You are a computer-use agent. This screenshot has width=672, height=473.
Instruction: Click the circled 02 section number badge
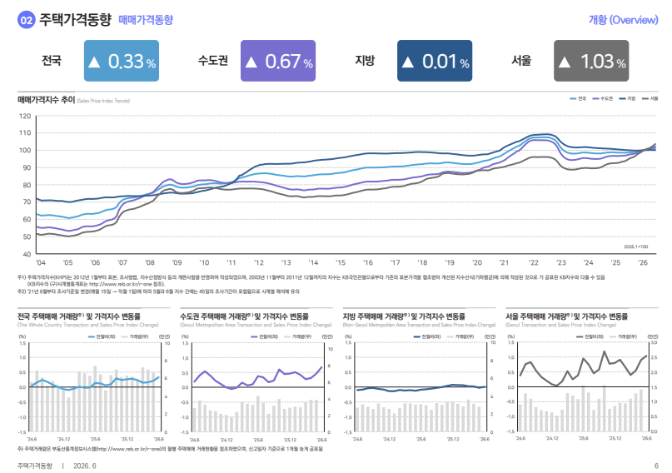pyautogui.click(x=26, y=20)
